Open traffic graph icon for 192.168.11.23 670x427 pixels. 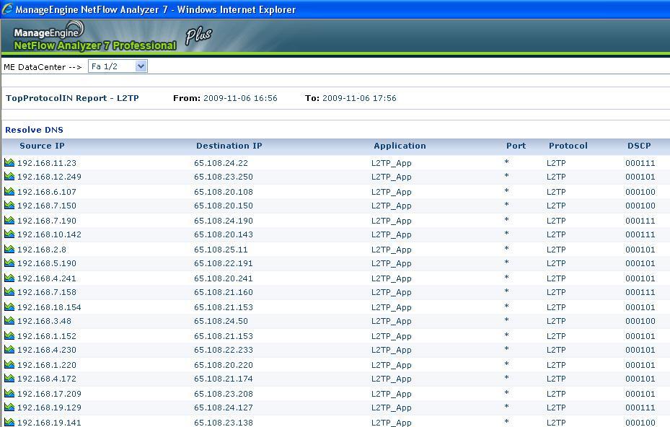click(x=10, y=163)
